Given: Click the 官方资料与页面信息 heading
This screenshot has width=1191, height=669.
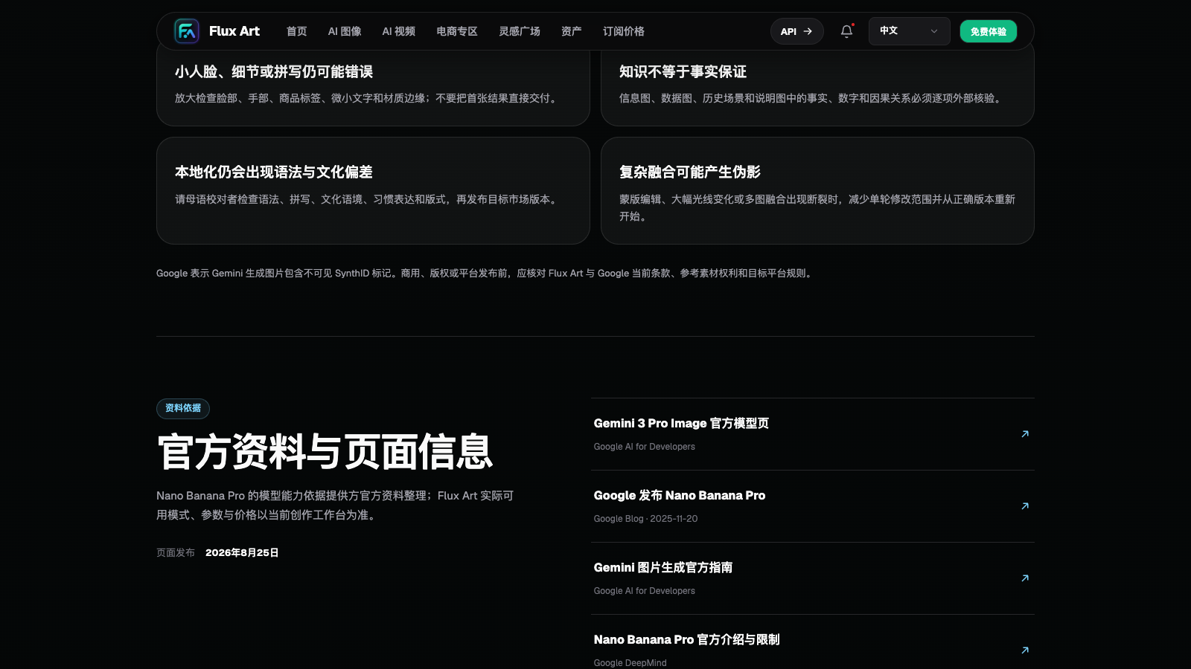Looking at the screenshot, I should pos(325,452).
